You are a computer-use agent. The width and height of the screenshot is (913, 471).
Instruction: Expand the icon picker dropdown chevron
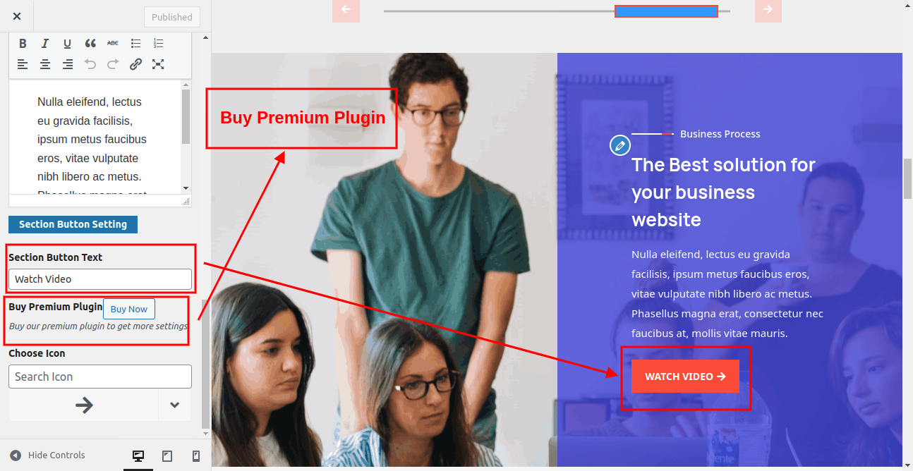[175, 405]
